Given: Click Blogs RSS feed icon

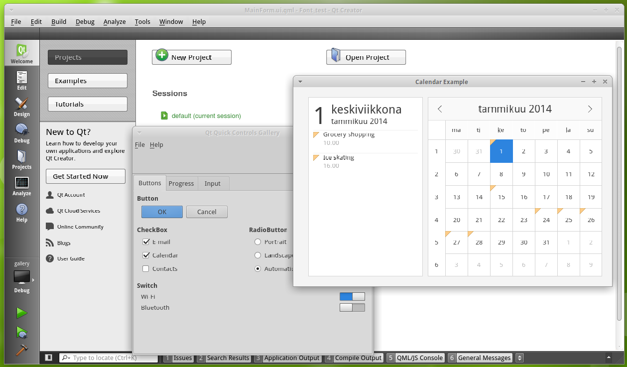Looking at the screenshot, I should [x=50, y=243].
